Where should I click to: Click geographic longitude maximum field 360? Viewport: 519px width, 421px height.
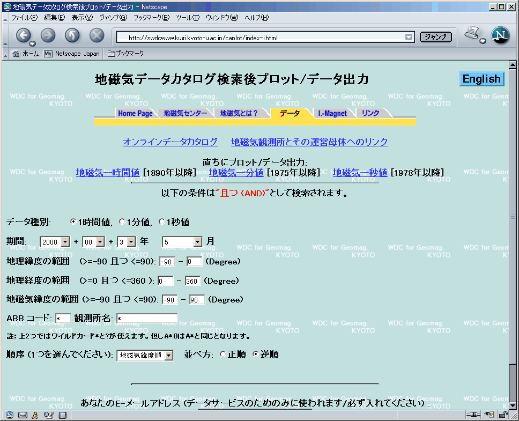pos(192,281)
